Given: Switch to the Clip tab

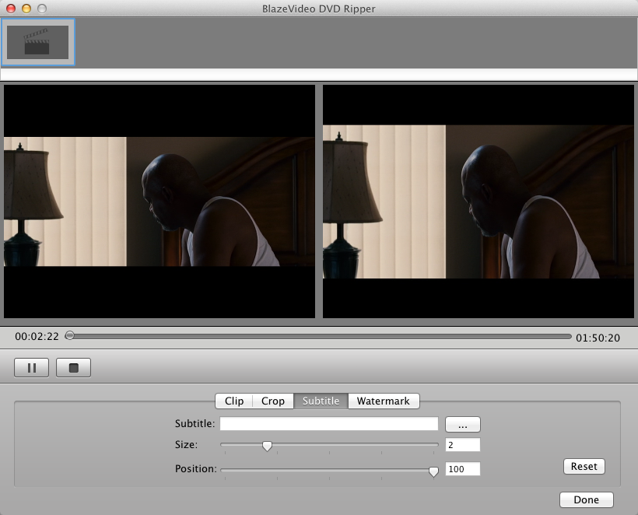Looking at the screenshot, I should pos(234,401).
